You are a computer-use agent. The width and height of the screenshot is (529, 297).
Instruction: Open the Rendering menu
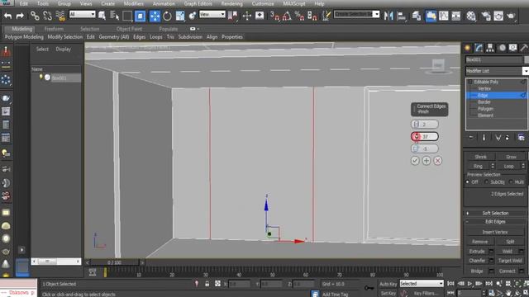tap(231, 3)
